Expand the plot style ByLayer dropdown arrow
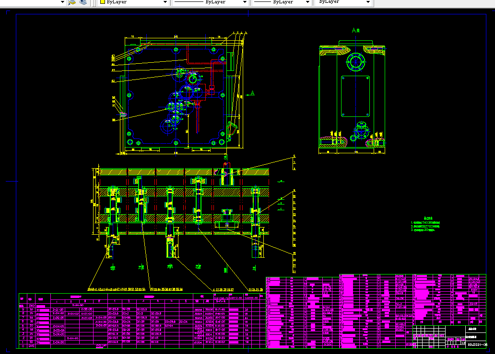 [368, 2]
